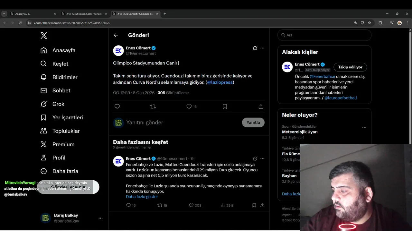The height and width of the screenshot is (231, 412).
Task: Repost second post with 15 reposts
Action: (162, 205)
